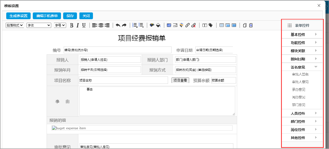Center align text in editor

(x=101, y=25)
